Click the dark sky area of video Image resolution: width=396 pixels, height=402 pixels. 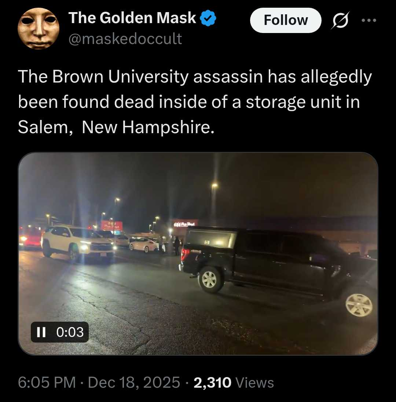coord(293,180)
